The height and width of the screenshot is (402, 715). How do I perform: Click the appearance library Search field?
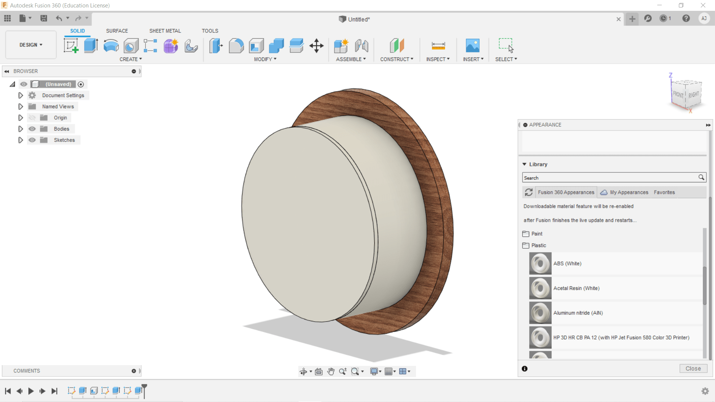tap(610, 178)
